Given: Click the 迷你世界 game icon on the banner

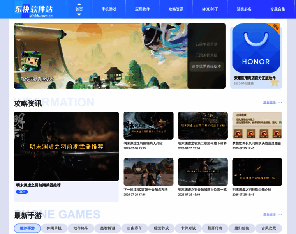Looking at the screenshot, I should 31,61.
